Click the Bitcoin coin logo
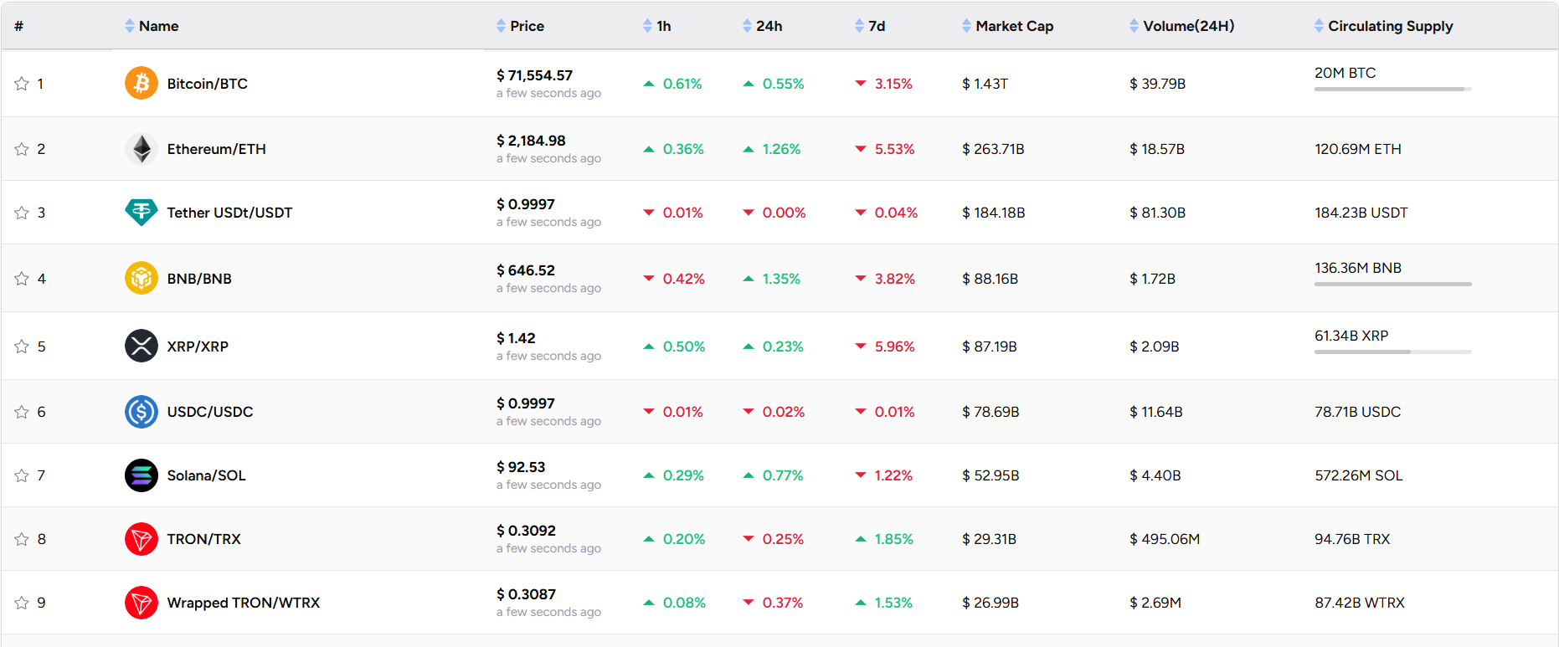The width and height of the screenshot is (1559, 647). click(x=141, y=83)
